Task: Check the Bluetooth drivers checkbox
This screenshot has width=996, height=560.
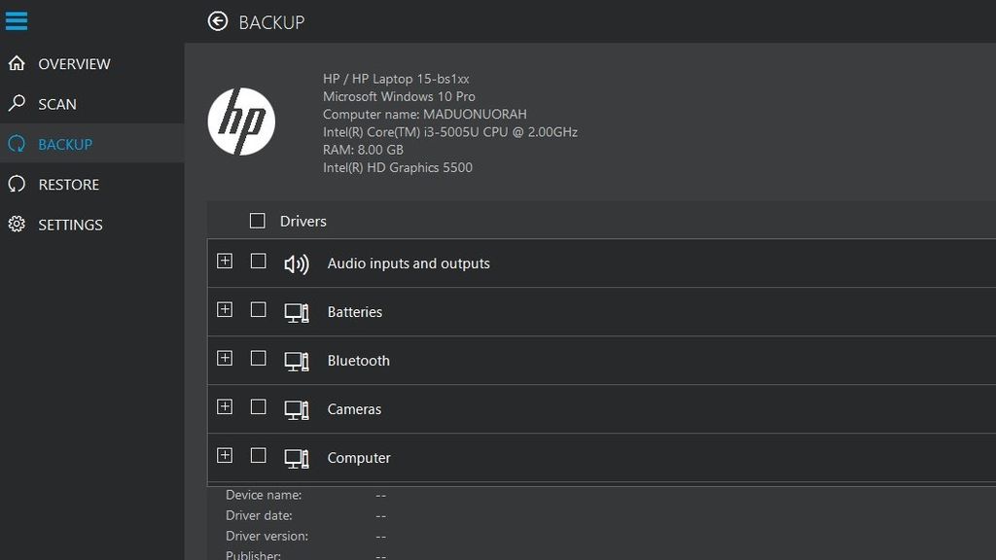Action: point(259,360)
